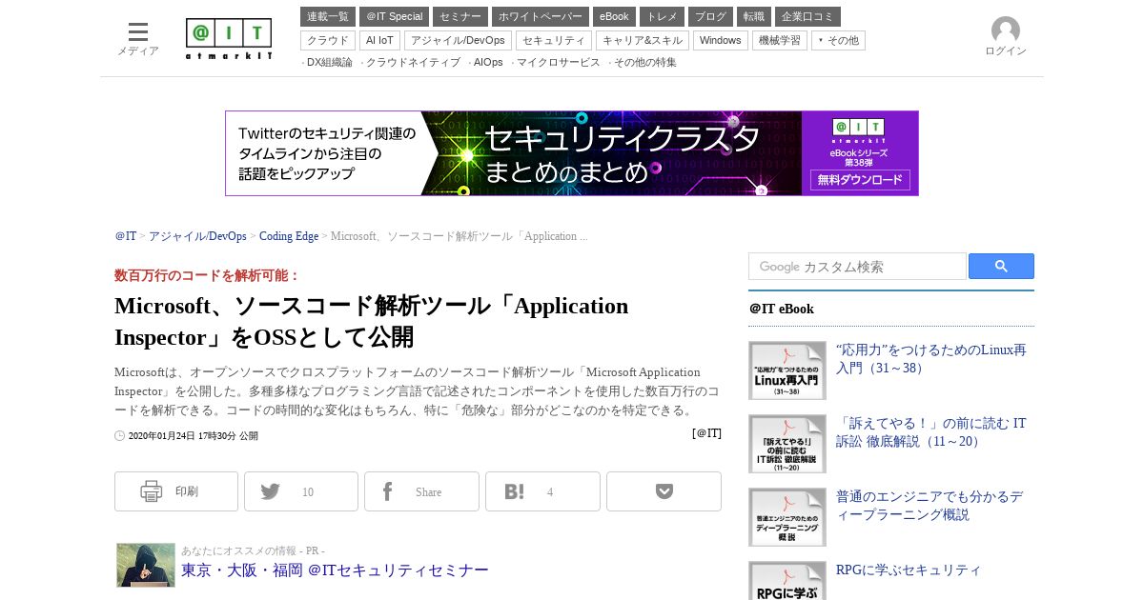Select the アジャイル/DevOps category tab
Viewport: 1144px width, 600px height.
point(458,40)
